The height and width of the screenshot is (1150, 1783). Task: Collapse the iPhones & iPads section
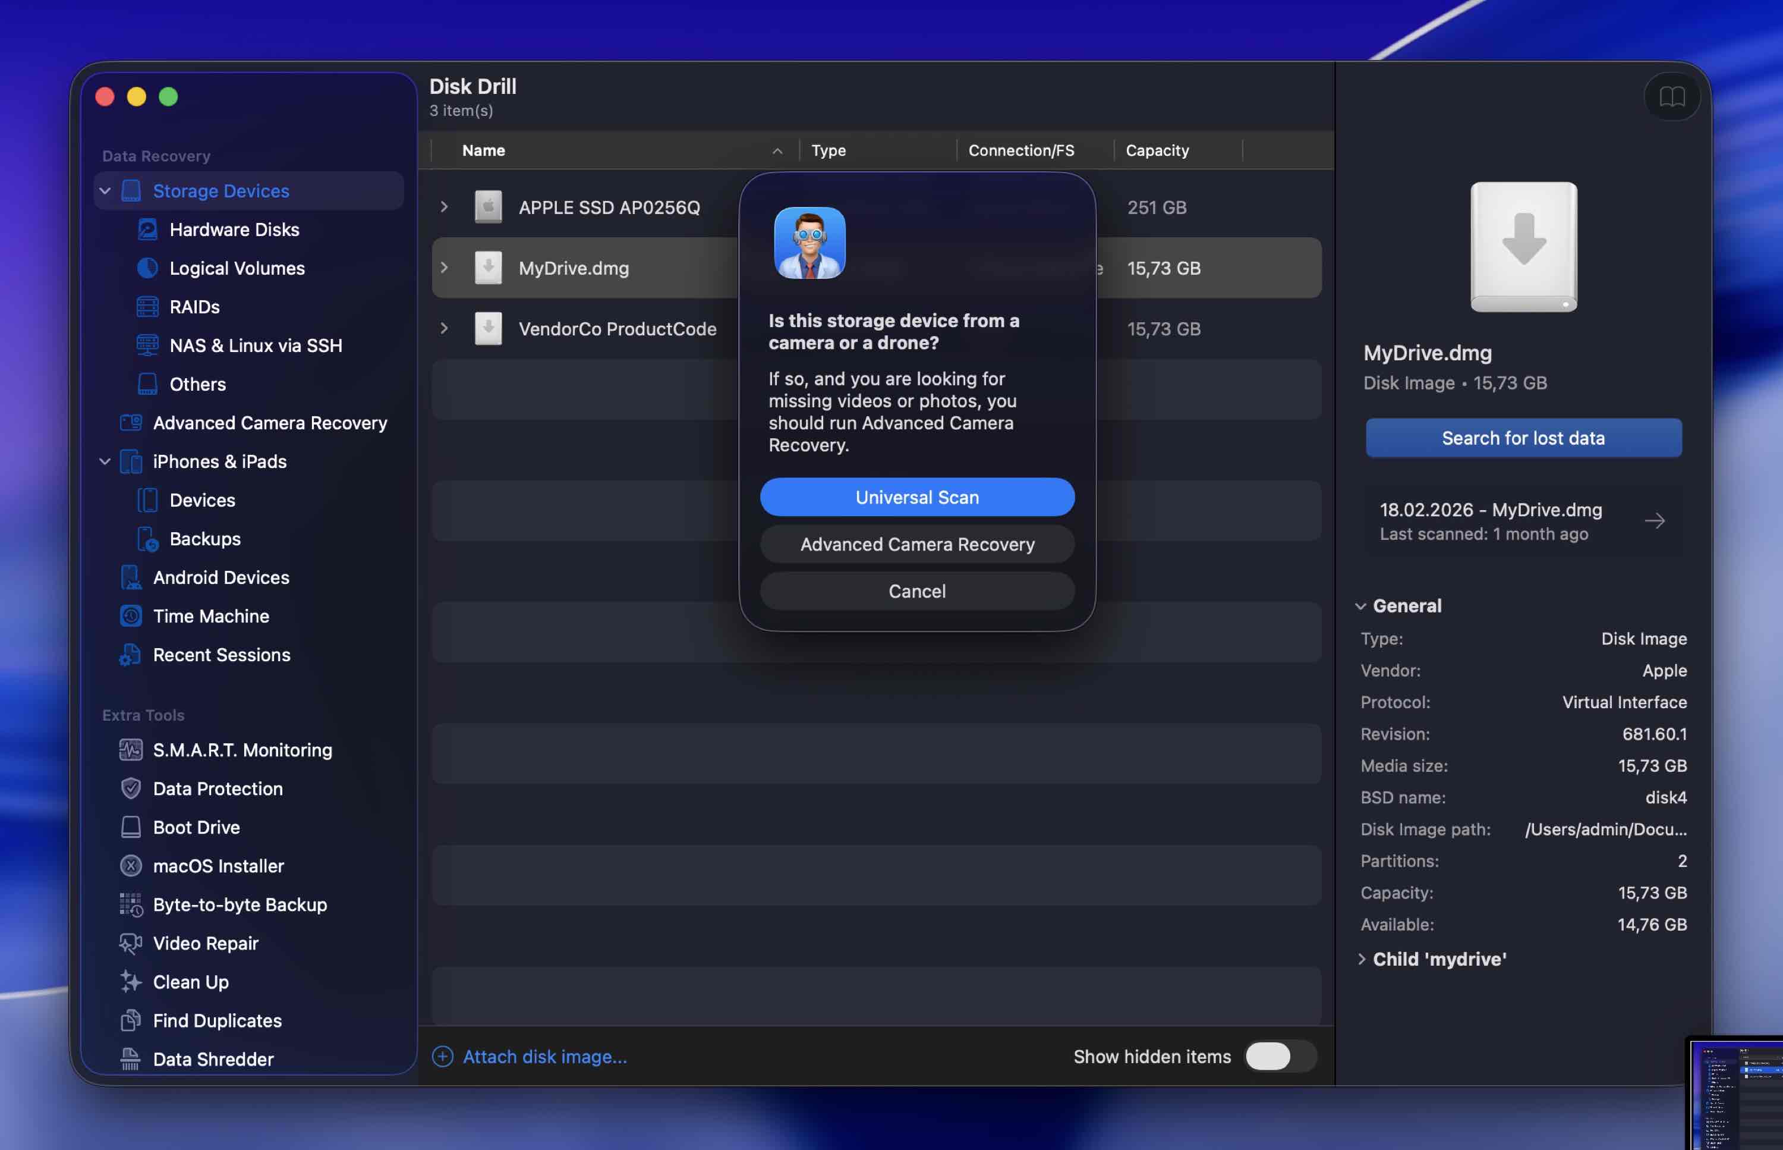(105, 461)
